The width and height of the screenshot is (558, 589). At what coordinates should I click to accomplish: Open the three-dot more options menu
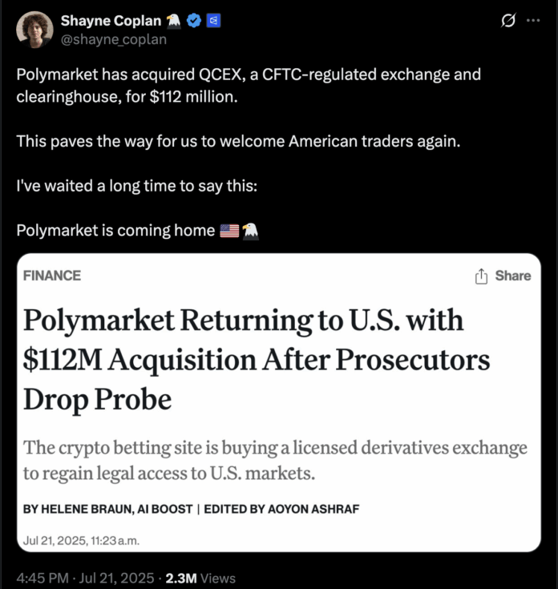532,22
